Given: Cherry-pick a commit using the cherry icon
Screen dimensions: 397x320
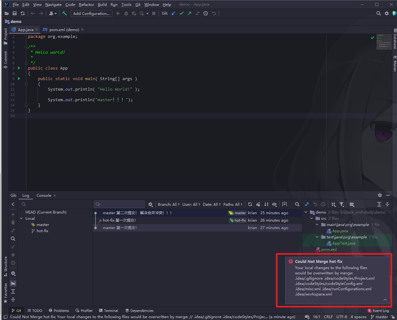Looking at the screenshot, I should click(x=258, y=204).
